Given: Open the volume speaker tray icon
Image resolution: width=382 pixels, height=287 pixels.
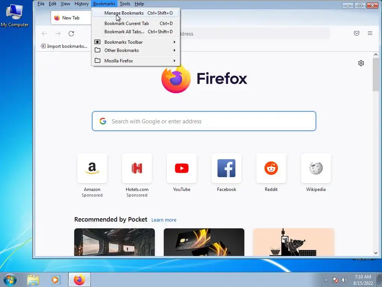Looking at the screenshot, I should point(344,280).
